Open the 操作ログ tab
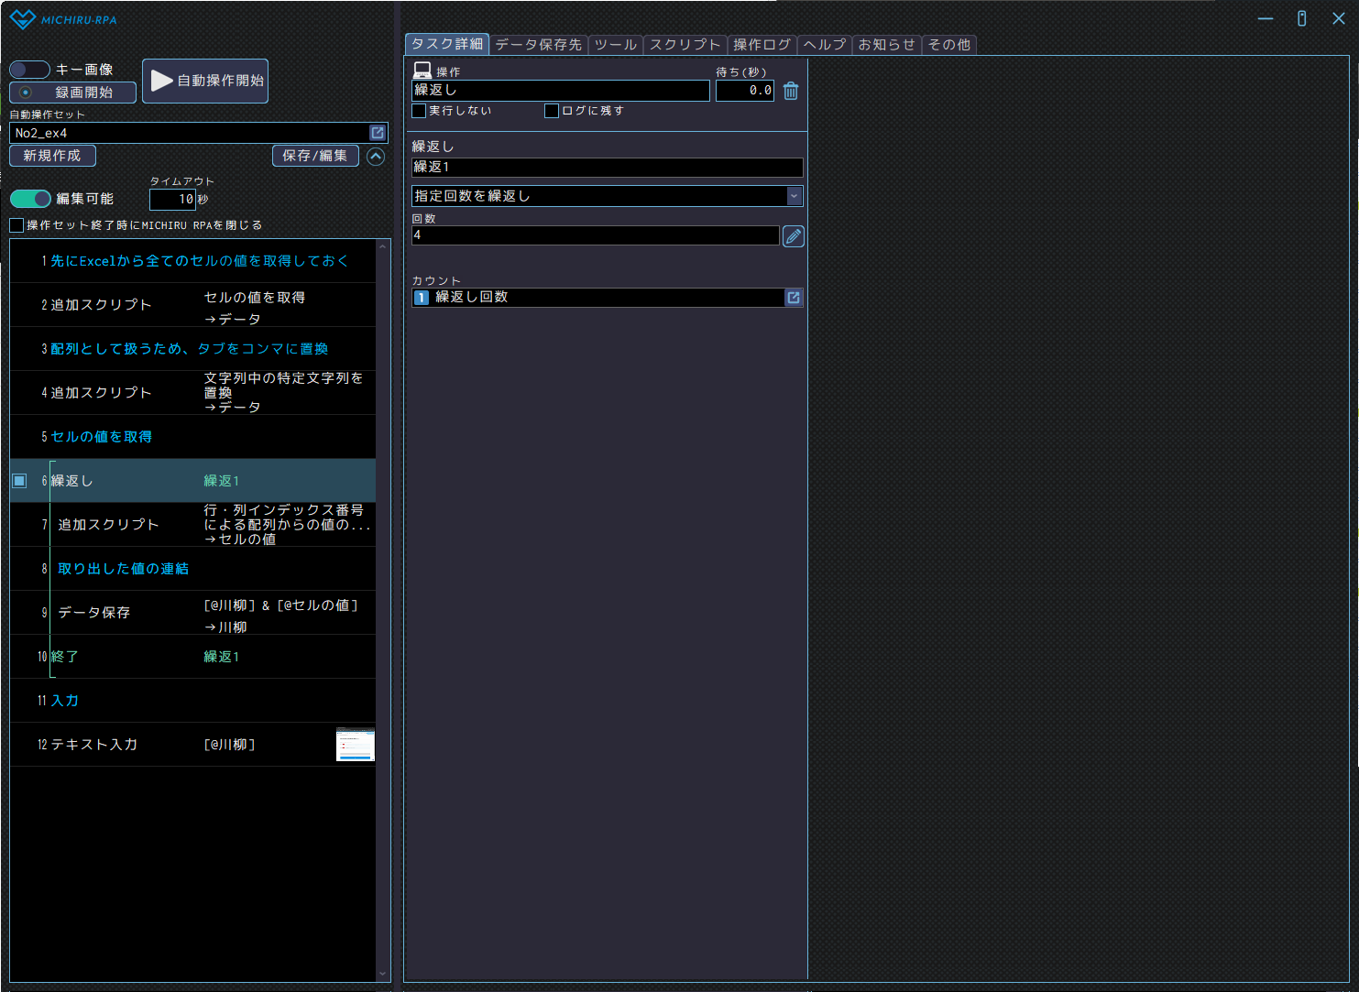 [x=762, y=44]
